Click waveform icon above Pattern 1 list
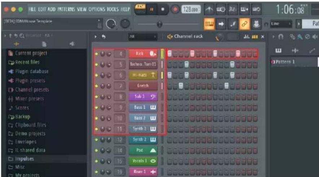319x177 pixels. pyautogui.click(x=295, y=50)
